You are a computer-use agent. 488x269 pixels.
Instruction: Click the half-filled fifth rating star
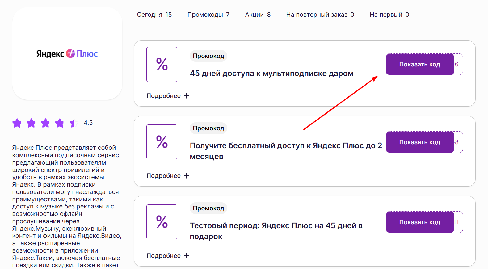click(74, 123)
